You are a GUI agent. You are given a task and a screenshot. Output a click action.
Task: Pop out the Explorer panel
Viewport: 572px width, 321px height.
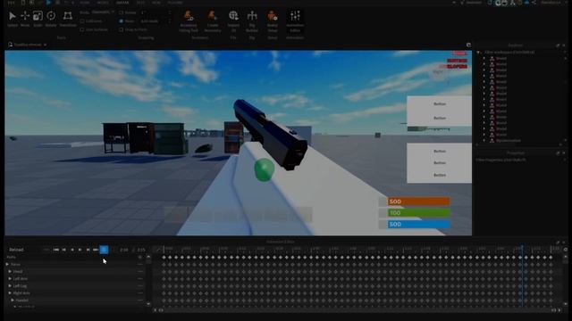click(558, 45)
